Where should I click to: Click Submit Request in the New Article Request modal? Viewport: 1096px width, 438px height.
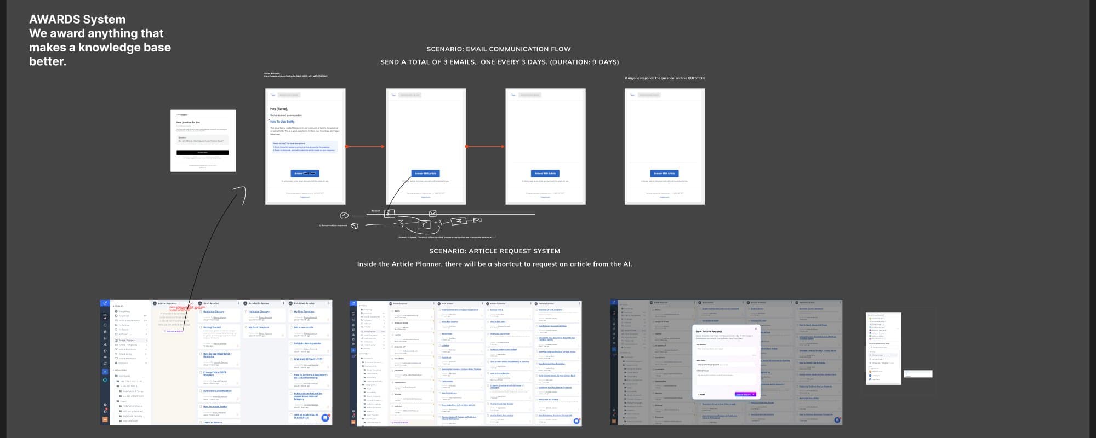(x=745, y=394)
